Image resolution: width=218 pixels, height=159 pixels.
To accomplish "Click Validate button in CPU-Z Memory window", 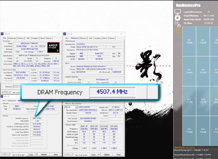I will pos(44,154).
